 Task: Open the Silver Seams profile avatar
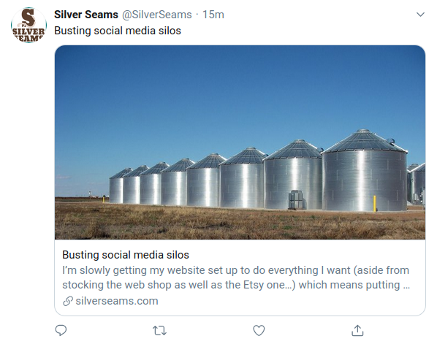28,25
